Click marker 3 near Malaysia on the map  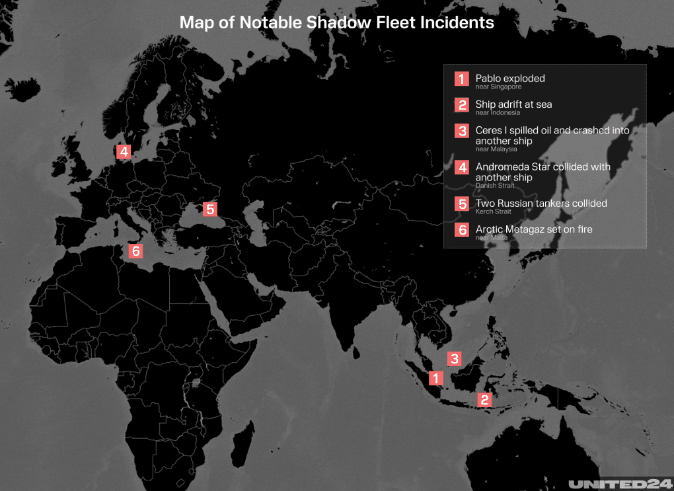coord(455,359)
